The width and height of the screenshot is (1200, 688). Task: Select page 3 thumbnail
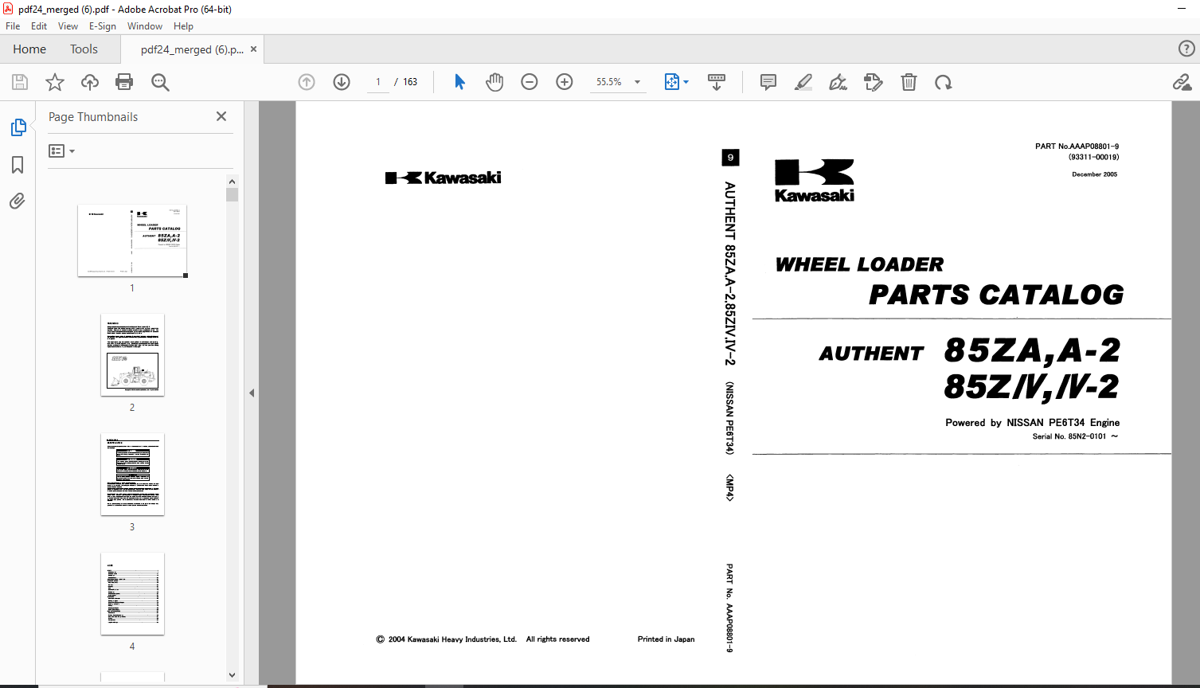(x=132, y=475)
